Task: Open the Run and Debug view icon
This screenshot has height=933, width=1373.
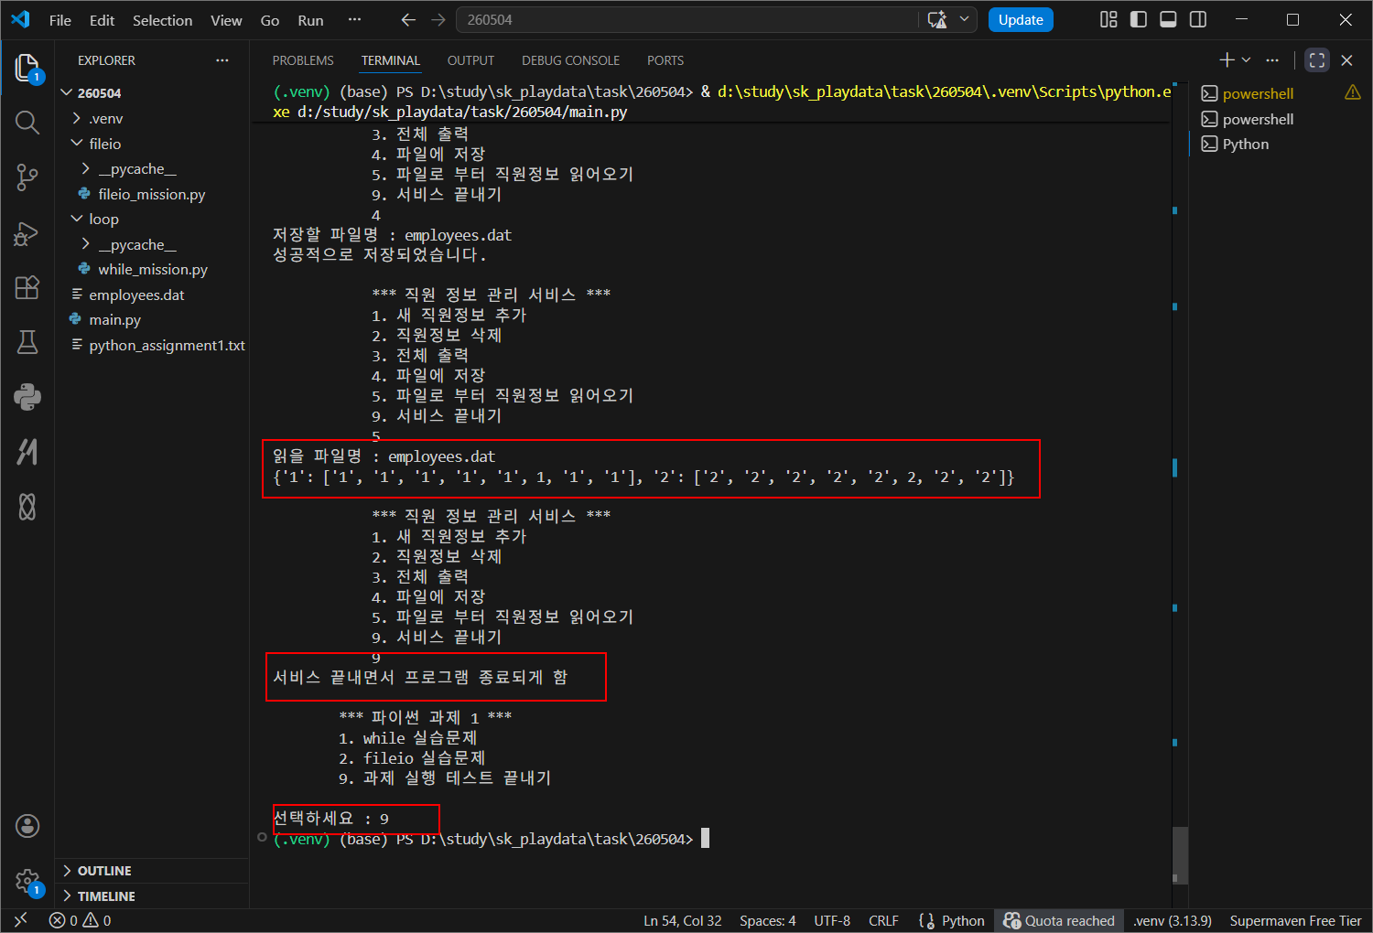Action: pyautogui.click(x=27, y=233)
